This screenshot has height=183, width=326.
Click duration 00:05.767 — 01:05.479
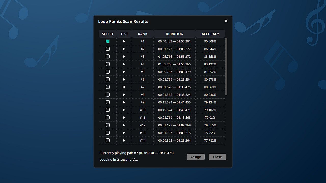point(174,72)
